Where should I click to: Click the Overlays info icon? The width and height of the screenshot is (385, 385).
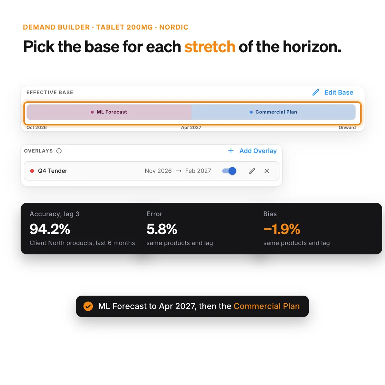click(59, 151)
